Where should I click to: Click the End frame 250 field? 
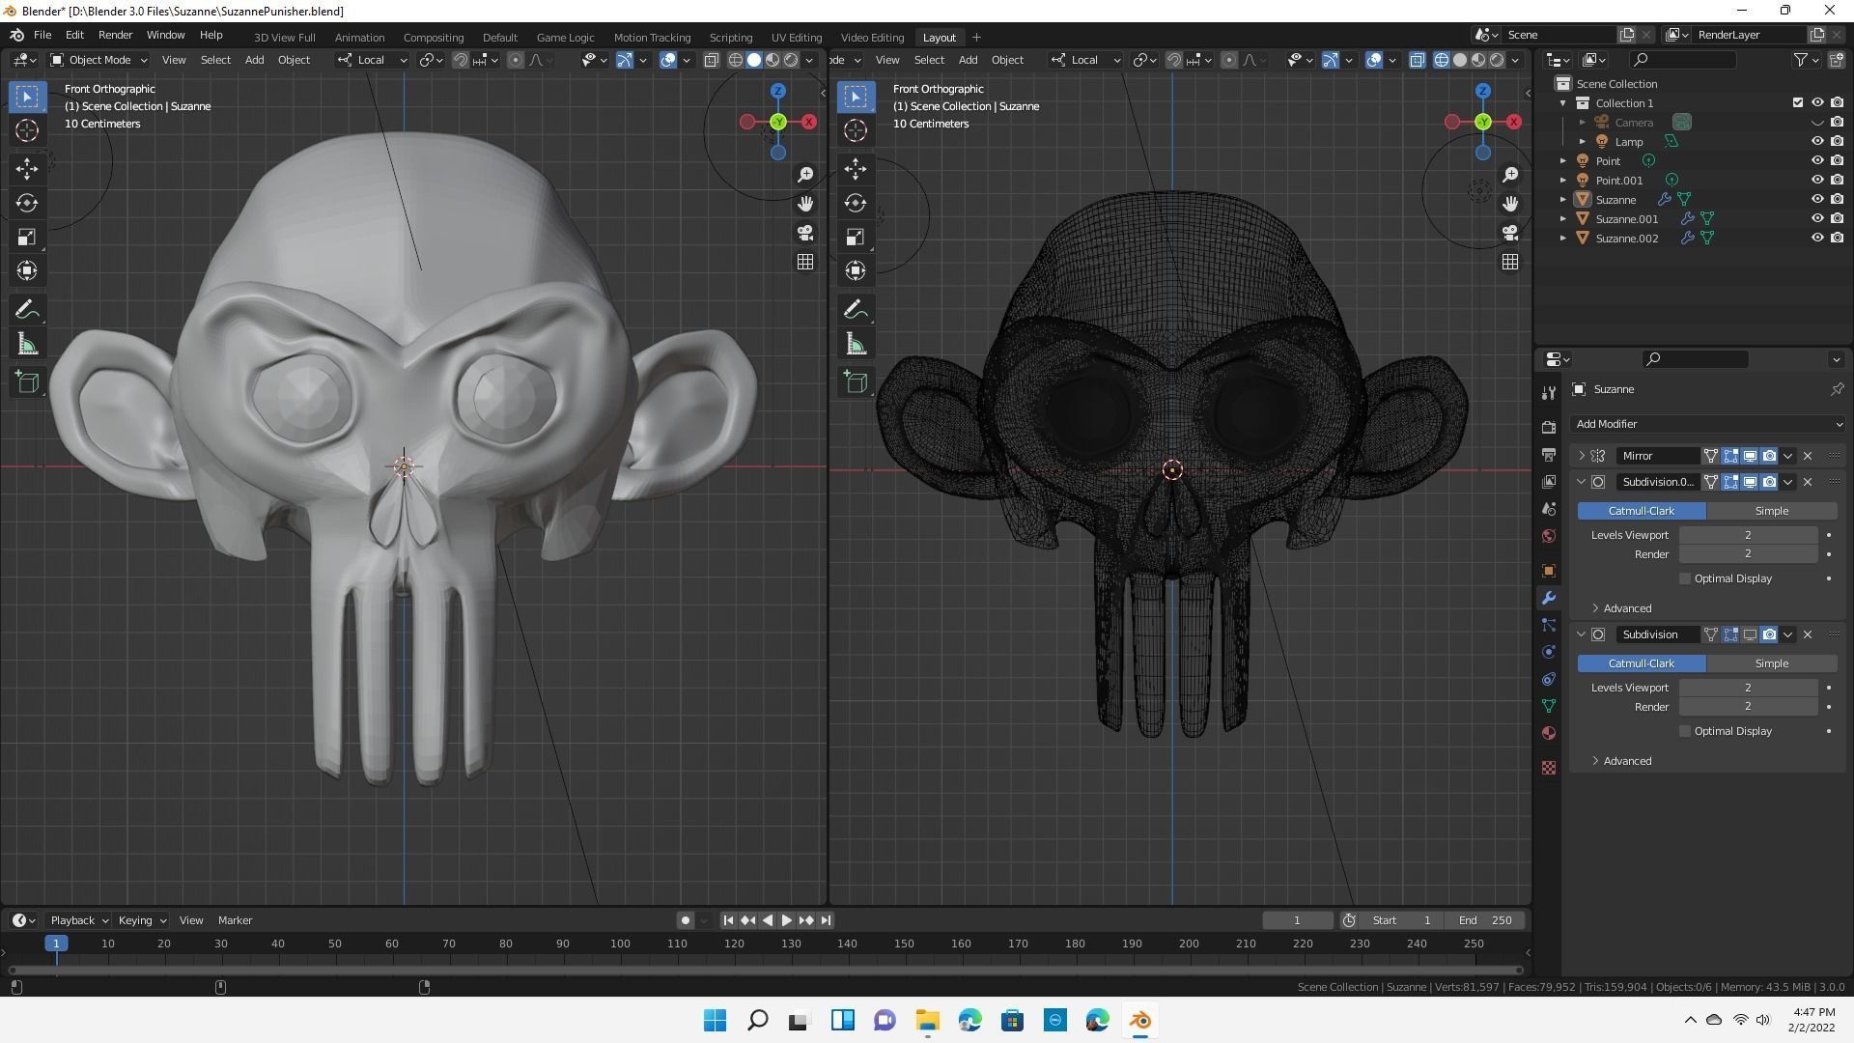click(x=1486, y=920)
